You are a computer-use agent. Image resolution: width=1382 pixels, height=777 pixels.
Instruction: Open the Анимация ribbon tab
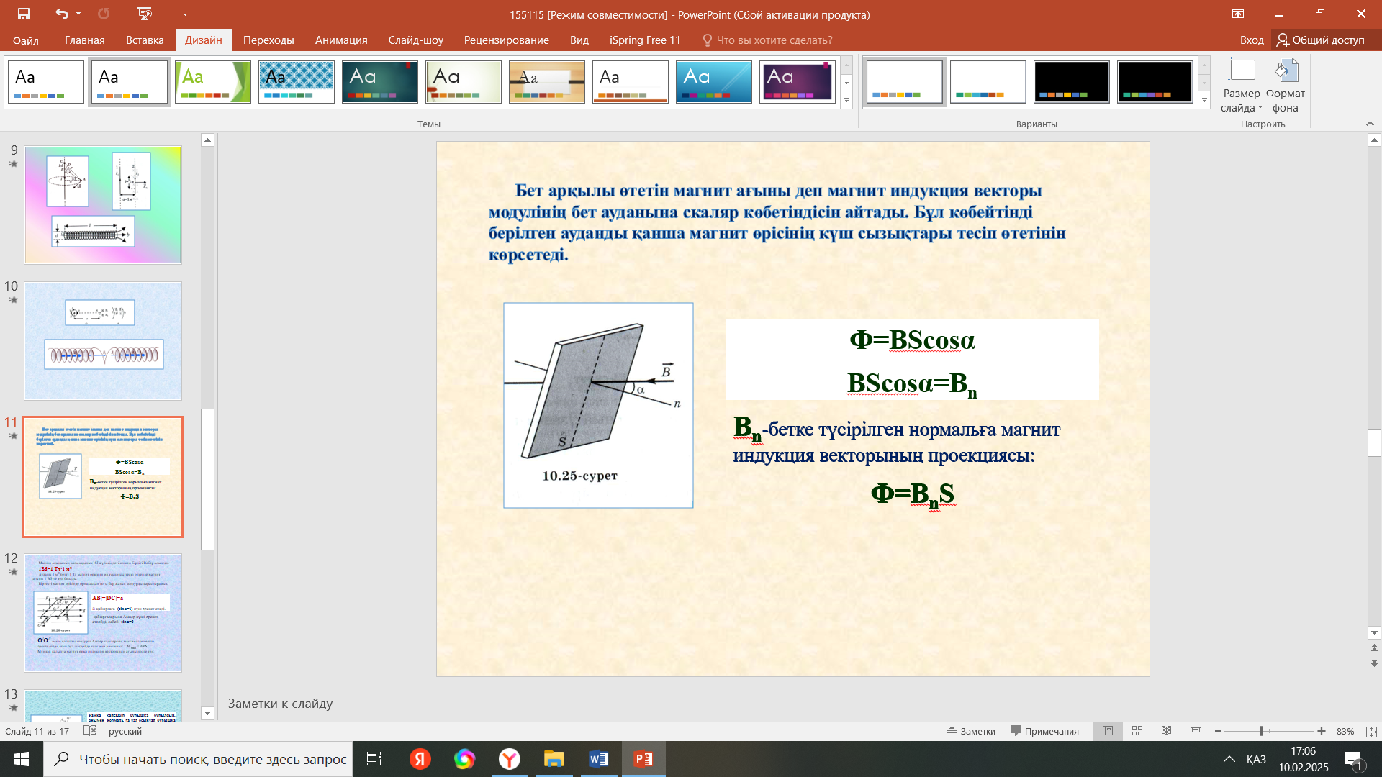point(341,40)
